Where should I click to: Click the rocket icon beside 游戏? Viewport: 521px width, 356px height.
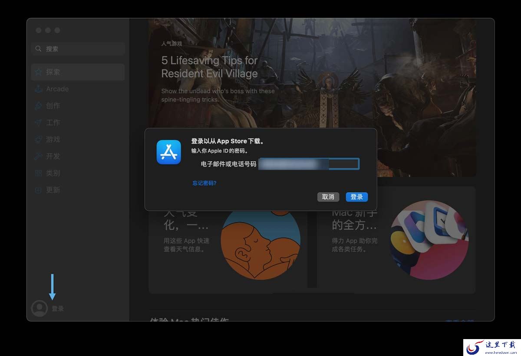[39, 140]
